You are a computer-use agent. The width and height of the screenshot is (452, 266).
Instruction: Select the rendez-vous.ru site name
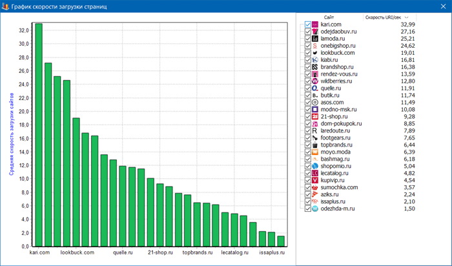tap(339, 74)
